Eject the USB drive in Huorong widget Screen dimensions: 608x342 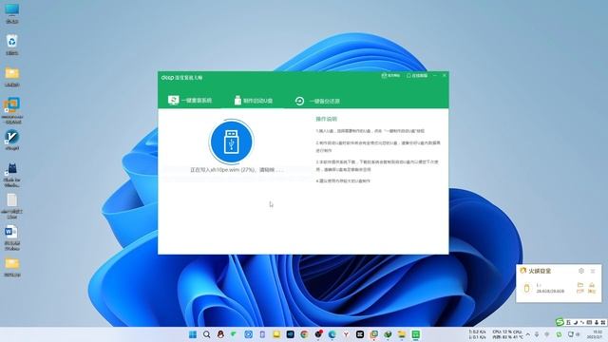[592, 288]
